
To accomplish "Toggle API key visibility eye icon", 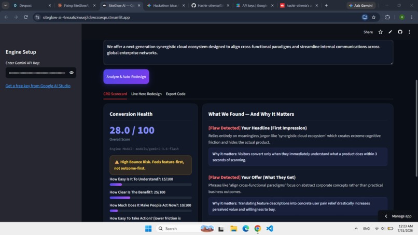I will (72, 73).
